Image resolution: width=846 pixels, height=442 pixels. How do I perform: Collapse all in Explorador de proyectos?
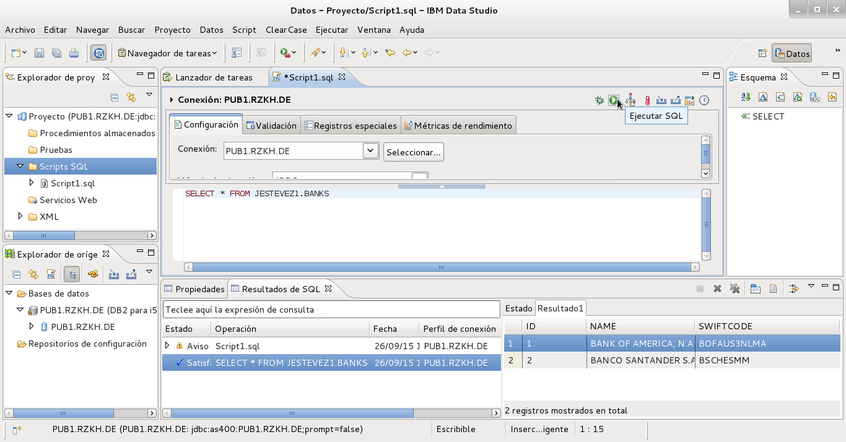point(114,97)
